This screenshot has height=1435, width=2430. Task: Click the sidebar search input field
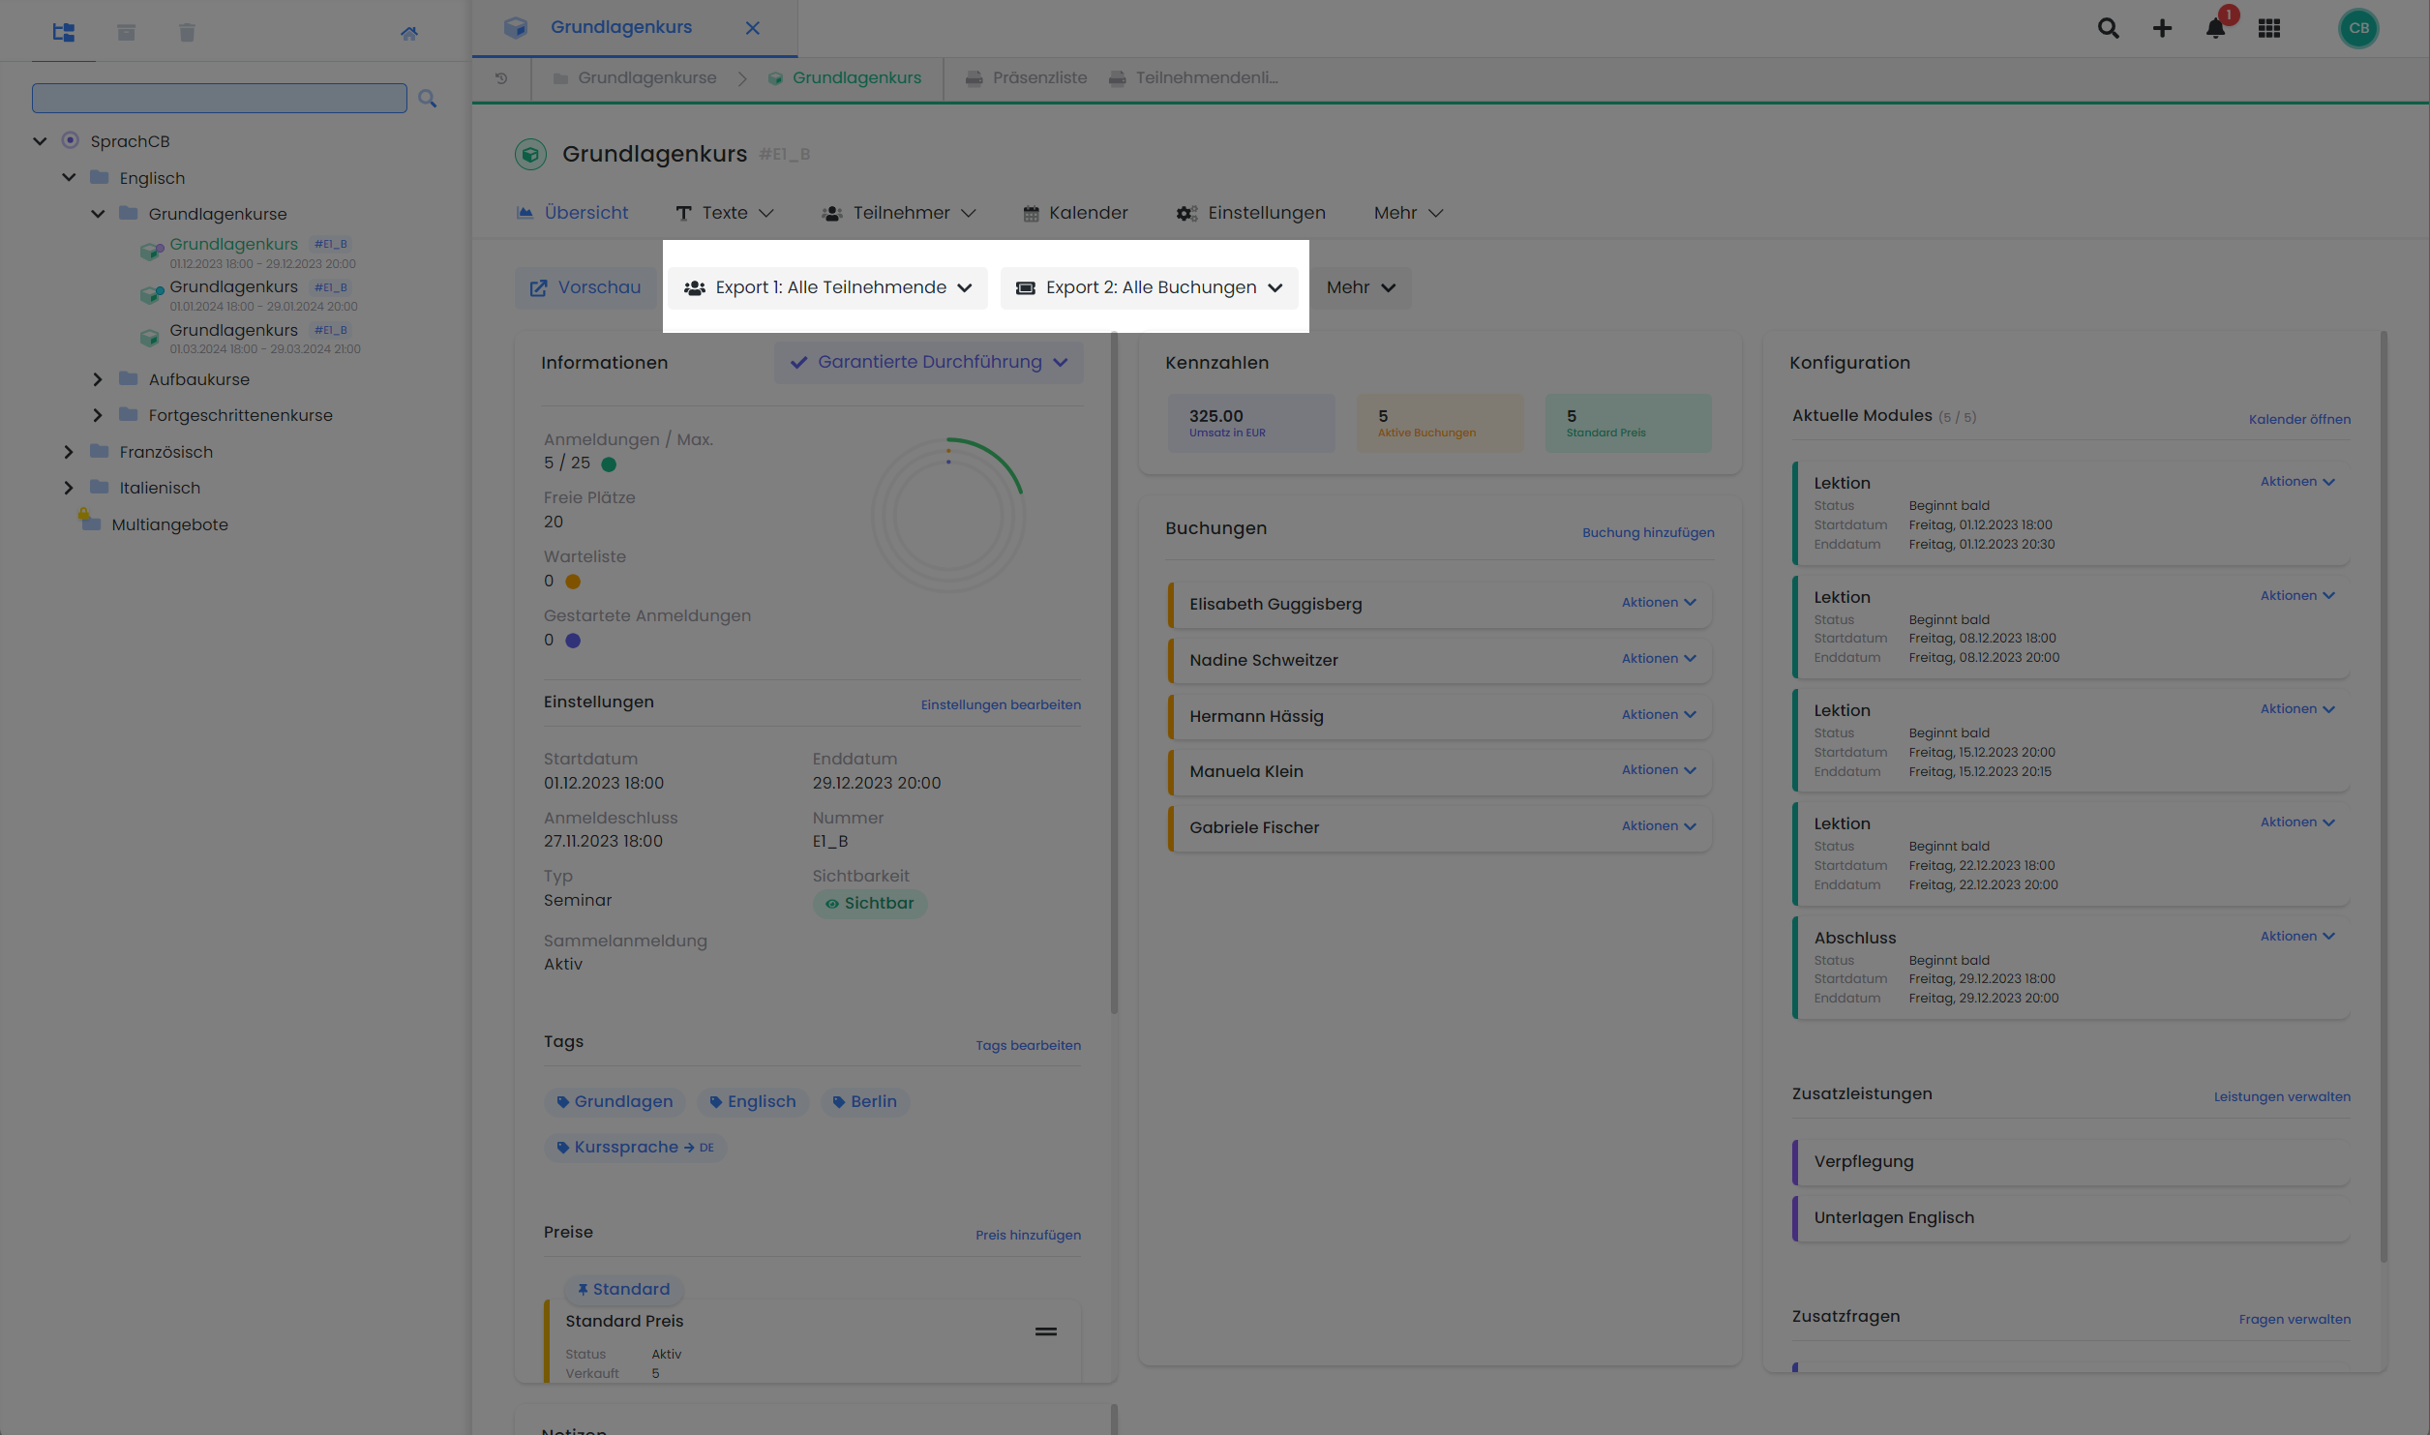coord(219,99)
